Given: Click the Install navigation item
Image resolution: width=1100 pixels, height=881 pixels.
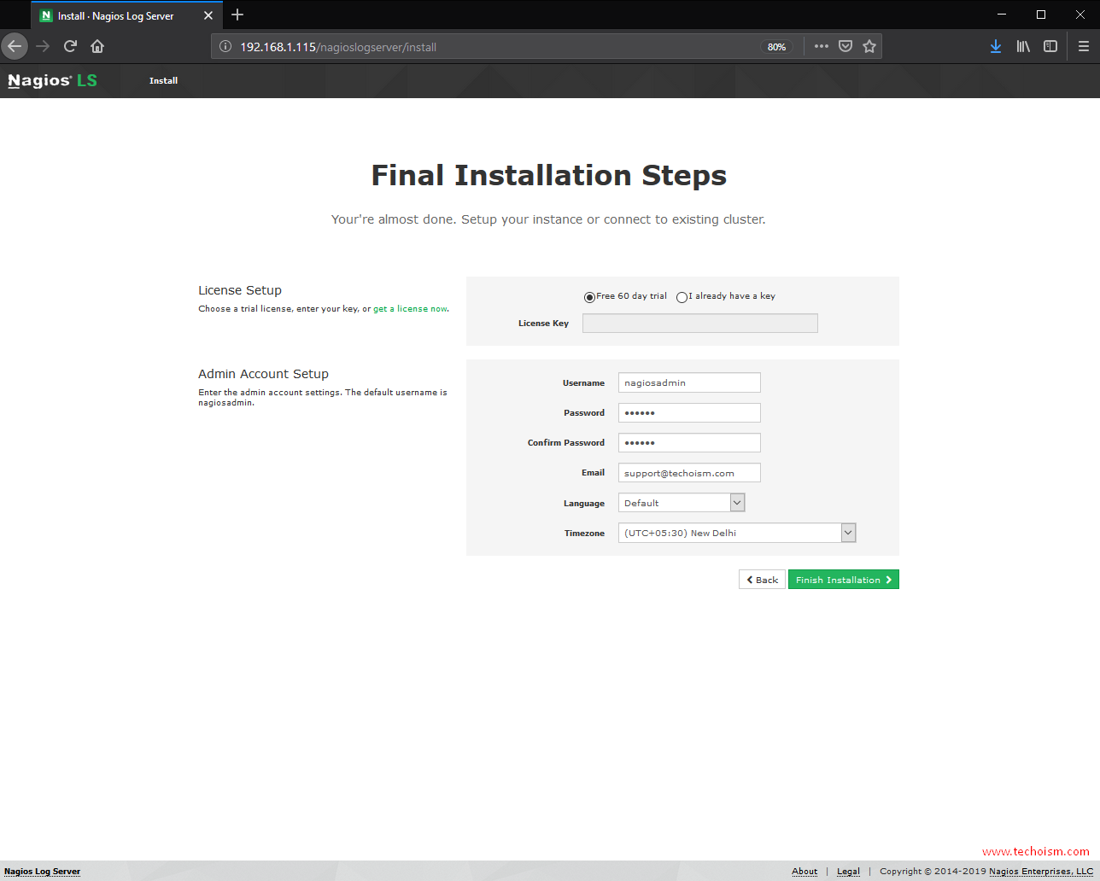Looking at the screenshot, I should 163,81.
